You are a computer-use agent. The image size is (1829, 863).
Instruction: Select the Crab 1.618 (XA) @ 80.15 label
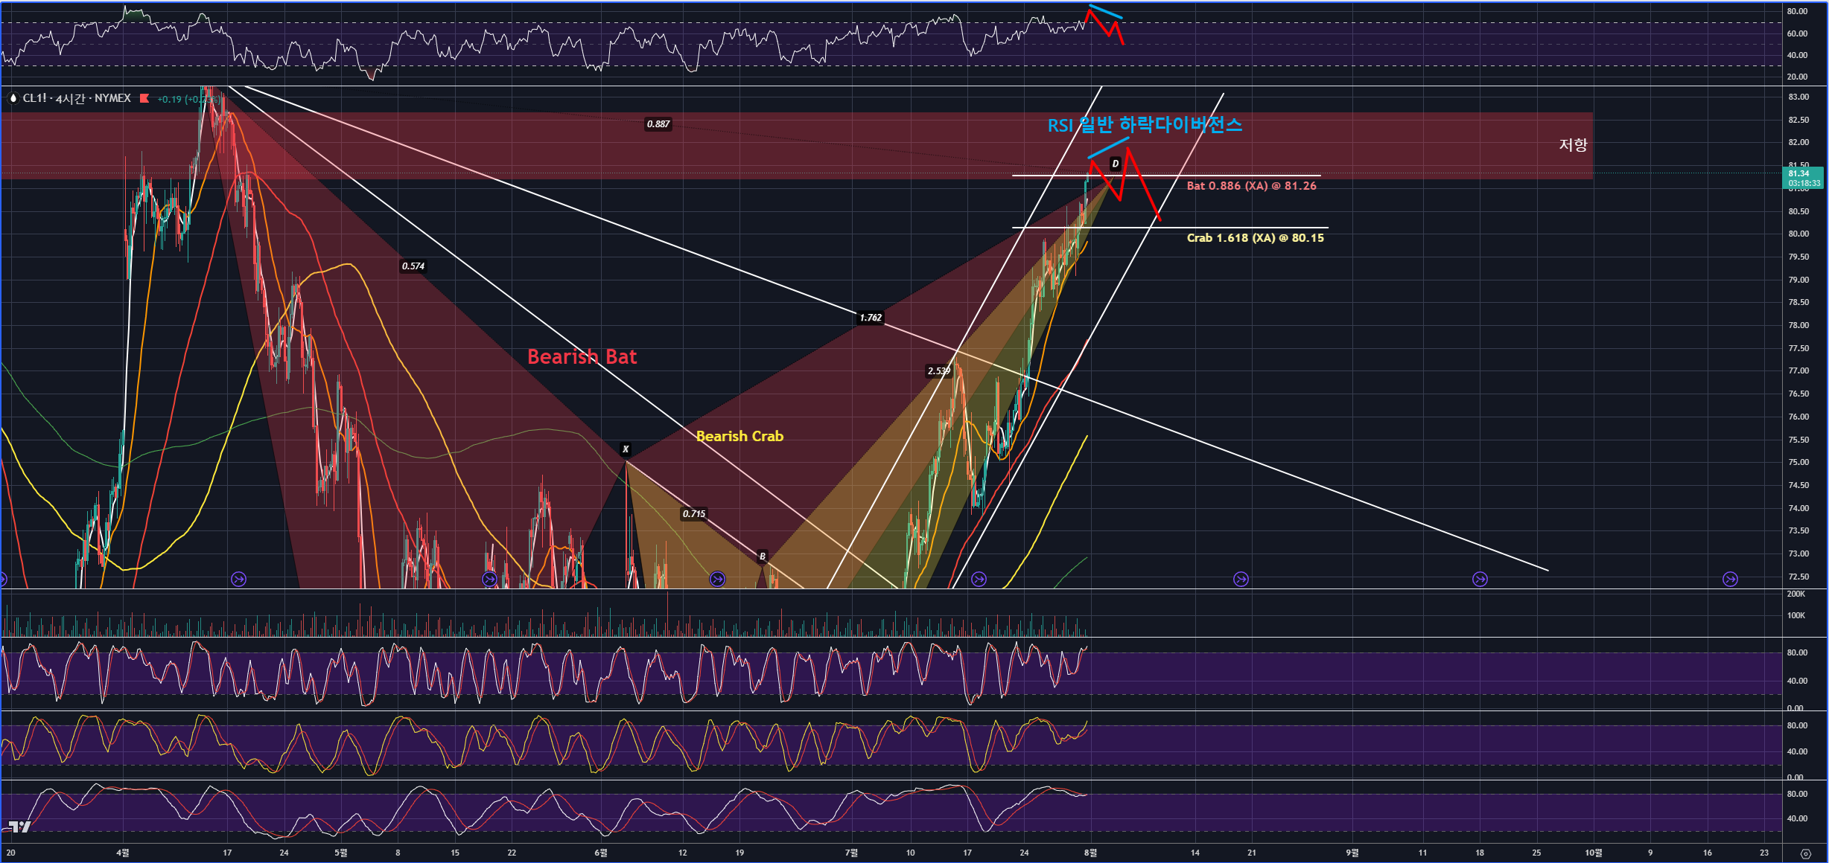(1255, 238)
